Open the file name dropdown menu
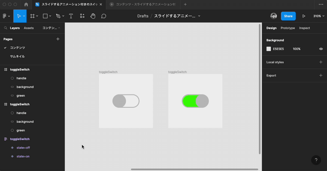 [199, 16]
